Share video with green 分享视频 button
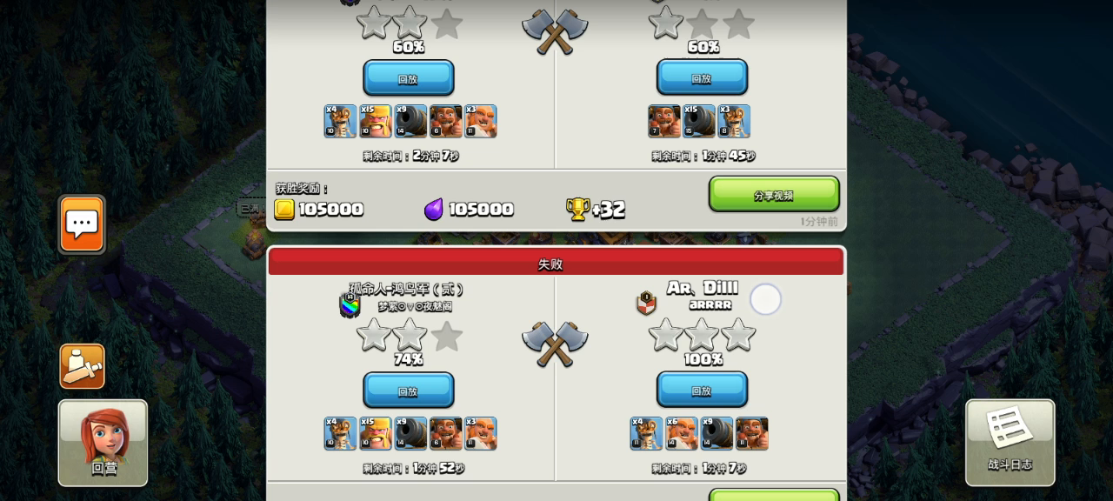 tap(774, 195)
